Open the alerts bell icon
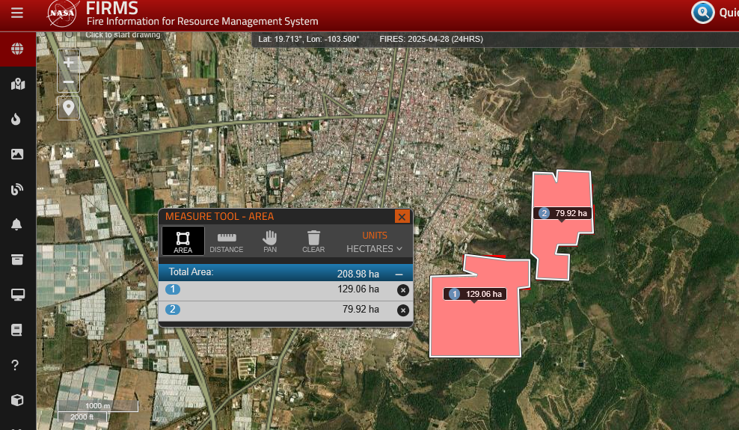Viewport: 739px width, 430px height. point(16,224)
